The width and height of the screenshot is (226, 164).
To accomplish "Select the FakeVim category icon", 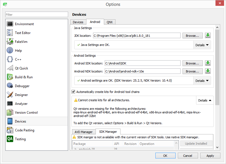I will 10,42.
